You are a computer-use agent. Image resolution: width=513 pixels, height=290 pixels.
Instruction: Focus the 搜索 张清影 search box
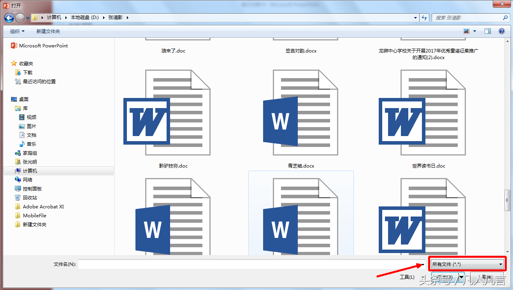(x=470, y=18)
